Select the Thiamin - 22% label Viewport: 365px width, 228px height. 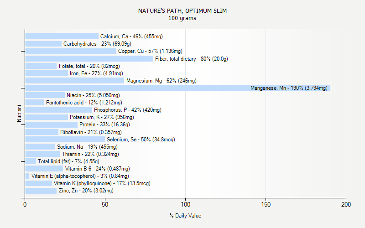pos(90,154)
